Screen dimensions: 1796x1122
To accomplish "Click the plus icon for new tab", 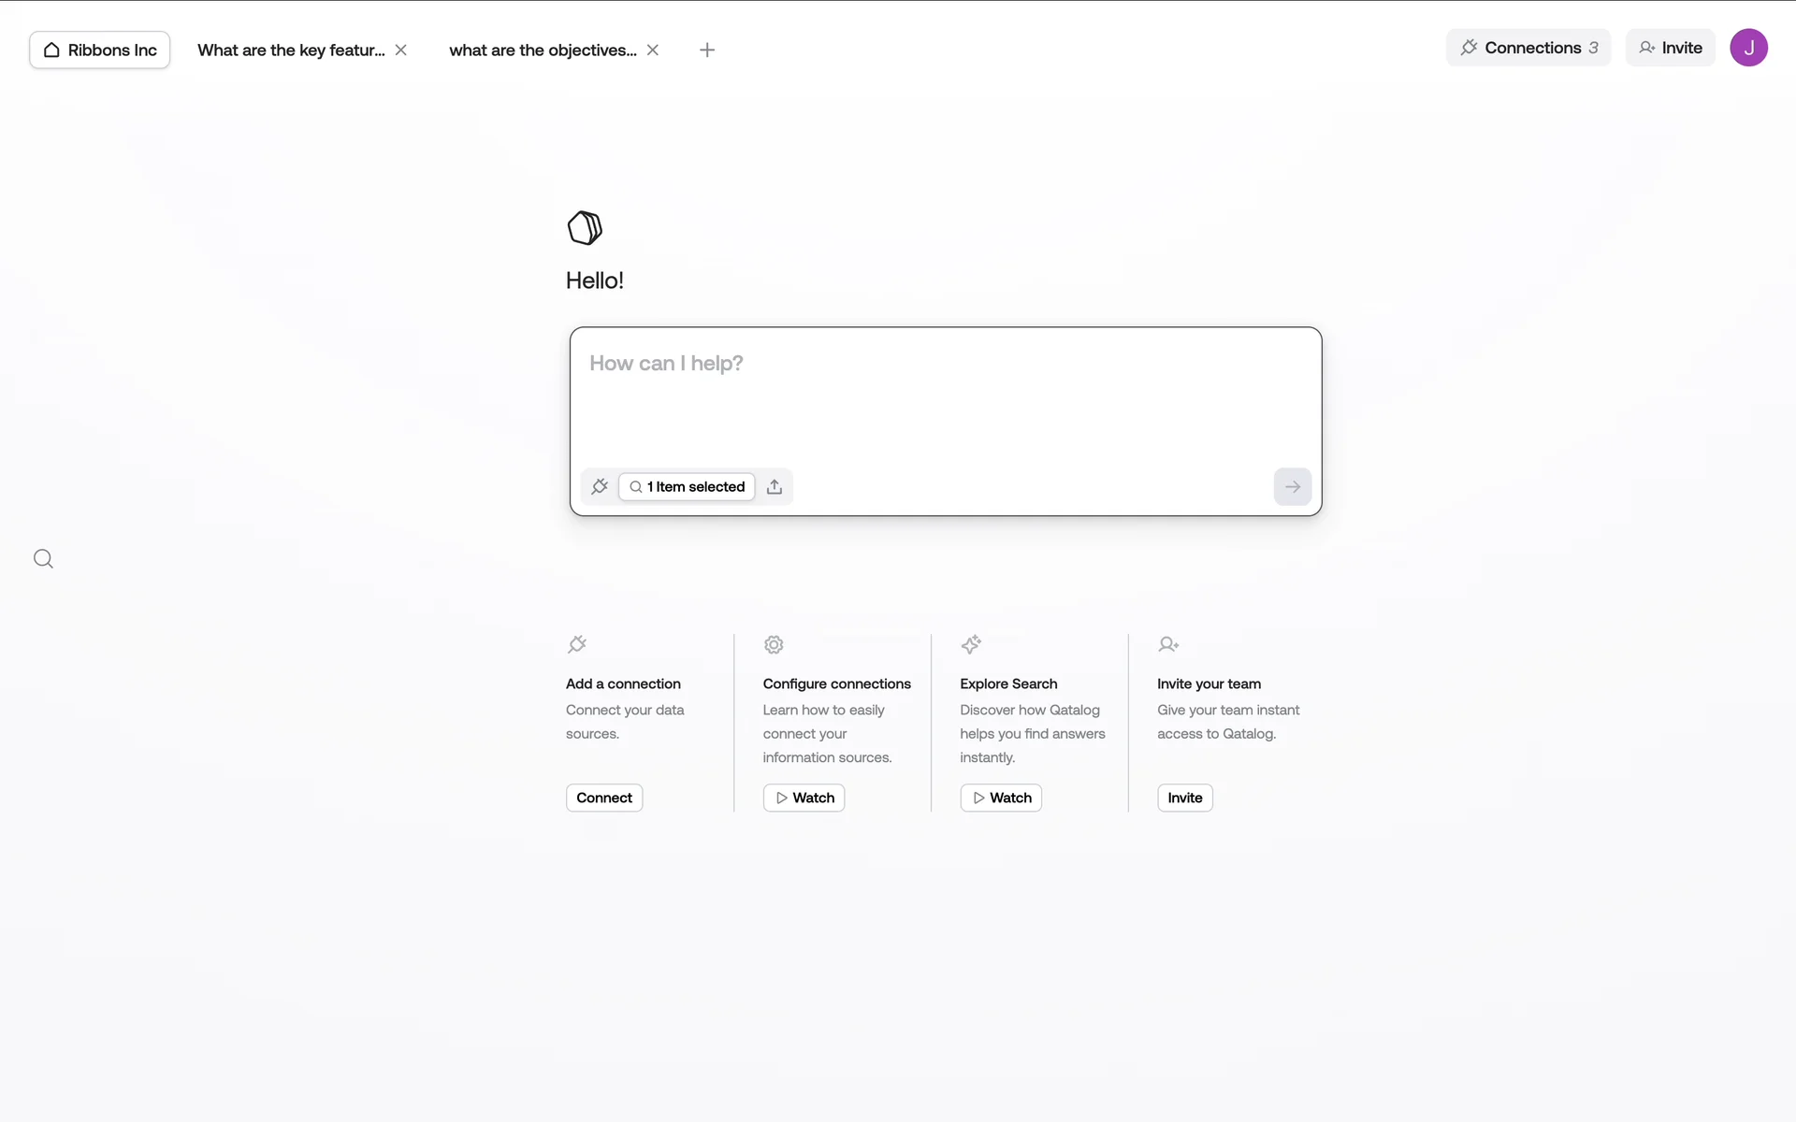I will tap(707, 50).
